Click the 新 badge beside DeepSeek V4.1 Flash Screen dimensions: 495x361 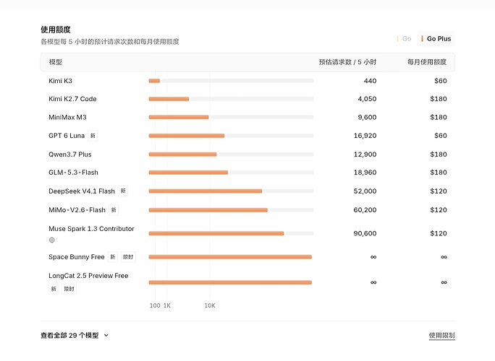[x=123, y=191]
